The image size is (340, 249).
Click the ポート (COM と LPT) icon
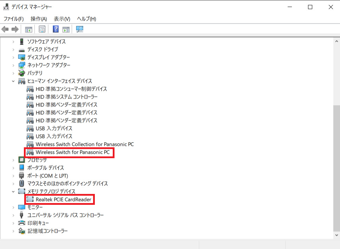tap(22, 176)
